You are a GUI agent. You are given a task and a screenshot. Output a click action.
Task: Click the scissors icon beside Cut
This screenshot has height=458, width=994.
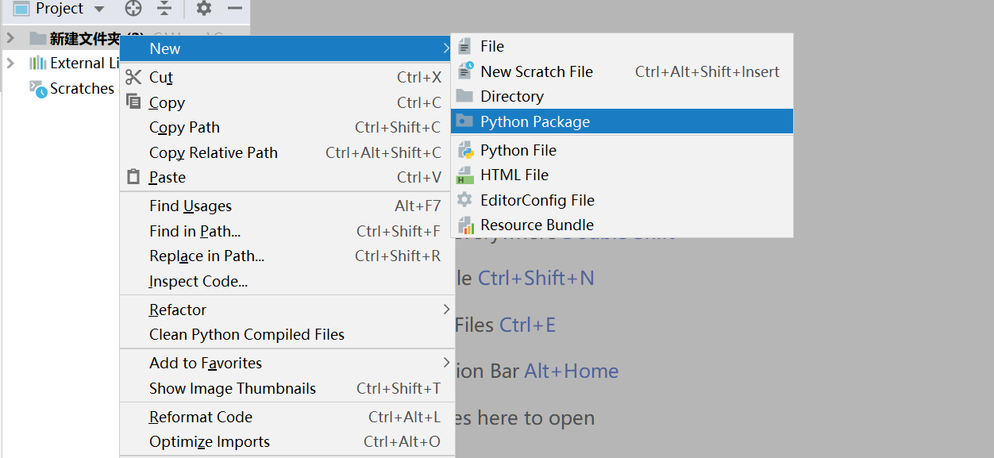click(x=134, y=77)
